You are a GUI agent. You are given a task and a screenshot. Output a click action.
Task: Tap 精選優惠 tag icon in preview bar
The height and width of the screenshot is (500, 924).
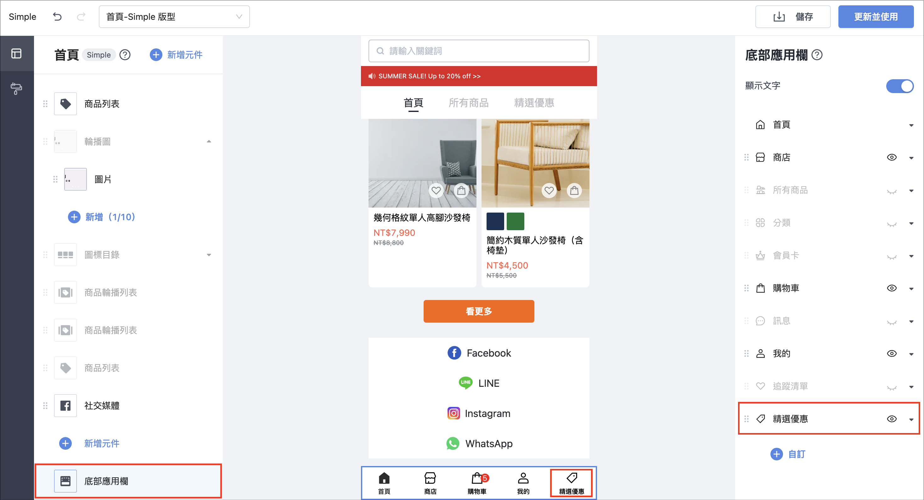tap(572, 478)
